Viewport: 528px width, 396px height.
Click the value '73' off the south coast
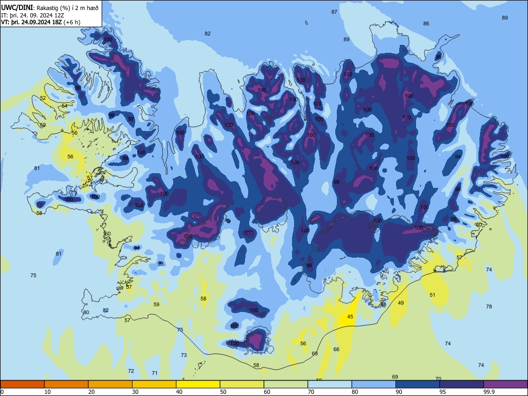coord(184,355)
